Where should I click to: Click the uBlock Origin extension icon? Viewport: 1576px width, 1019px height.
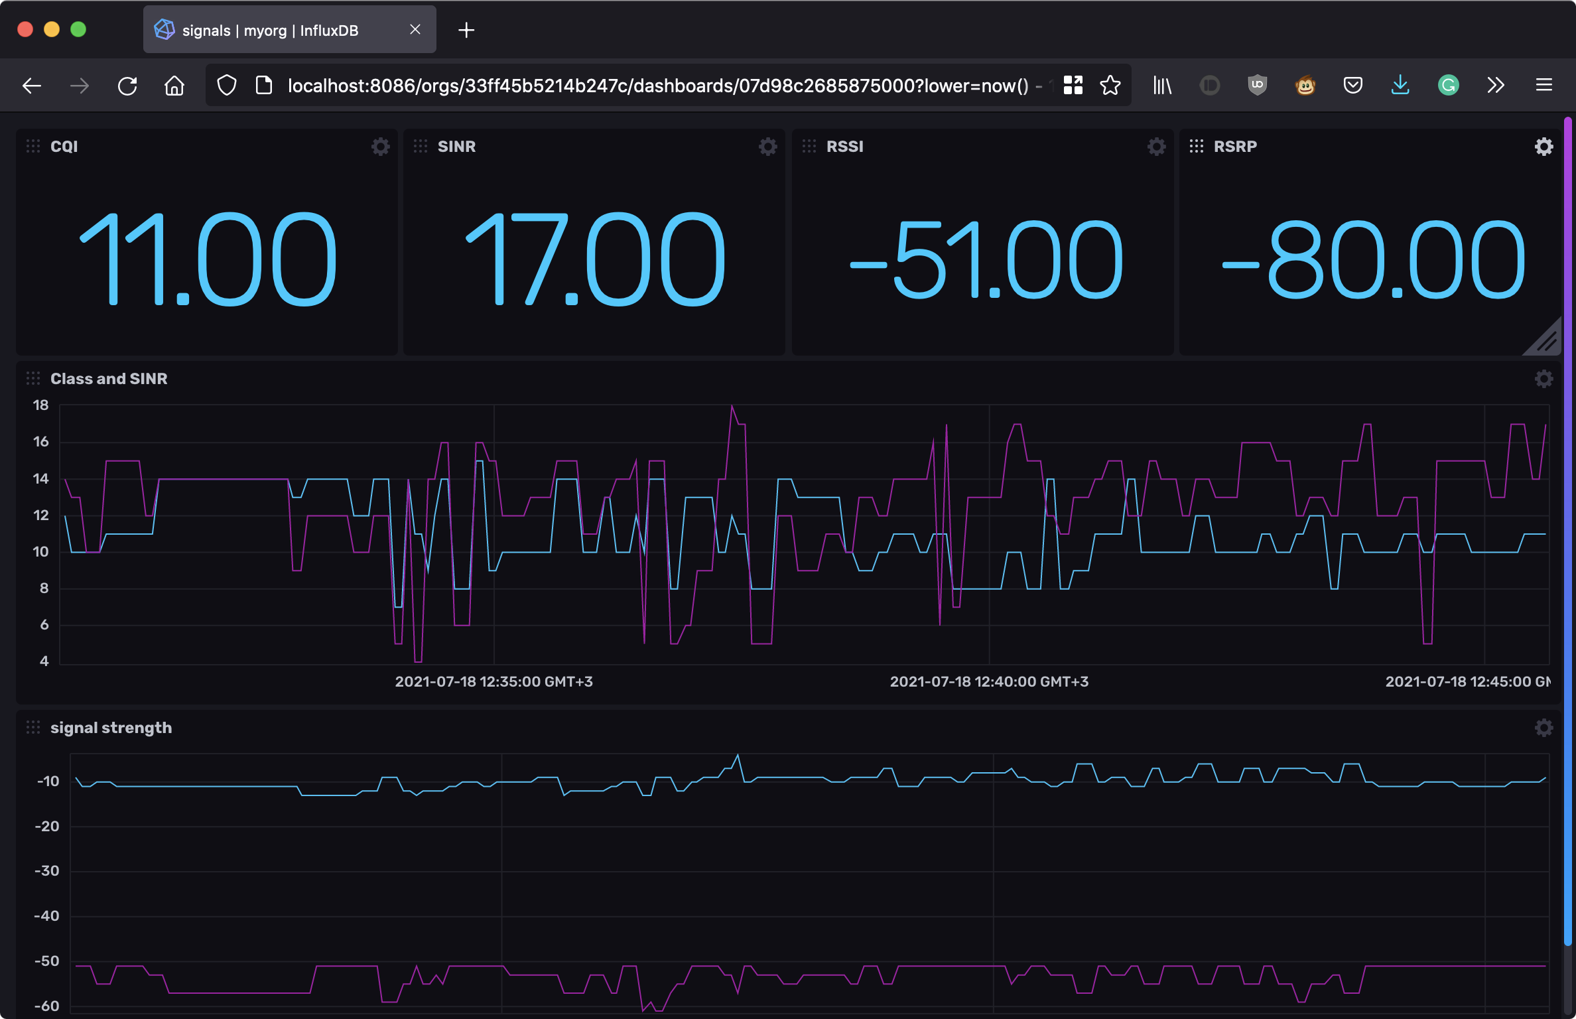click(x=1258, y=85)
